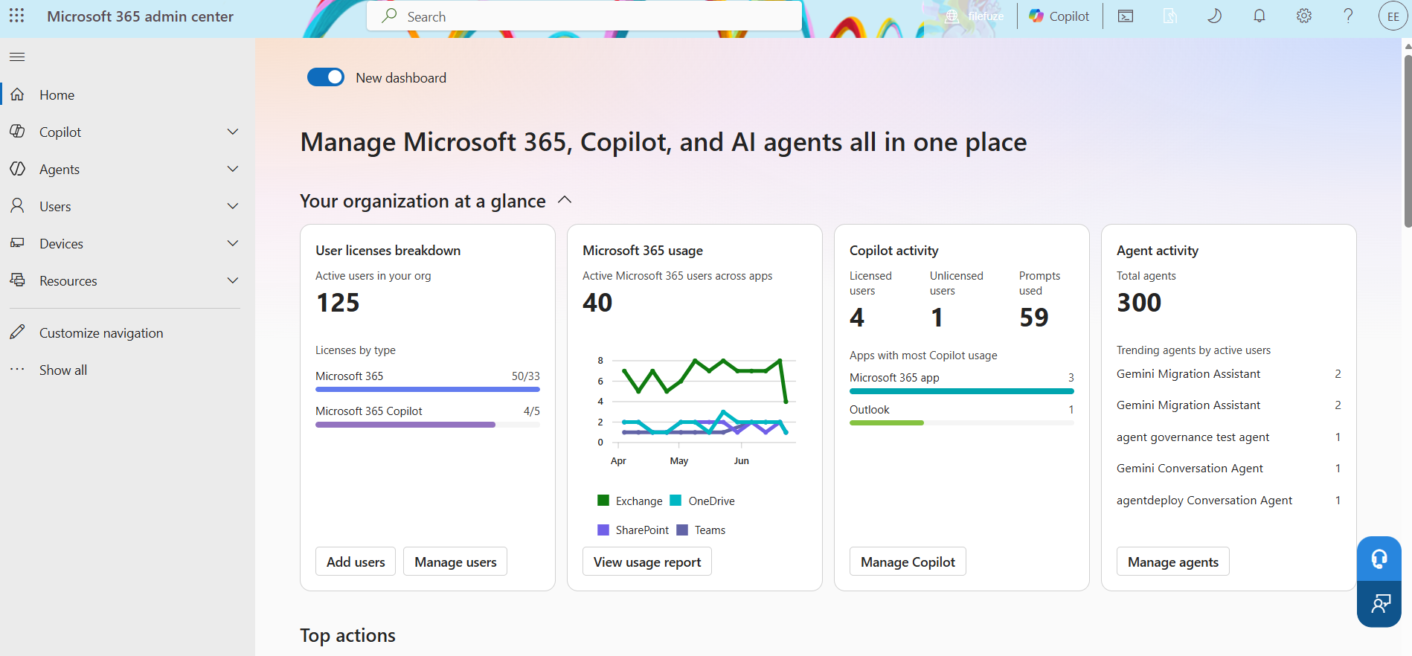The height and width of the screenshot is (656, 1412).
Task: Click agent governance test agent row
Action: click(1228, 437)
